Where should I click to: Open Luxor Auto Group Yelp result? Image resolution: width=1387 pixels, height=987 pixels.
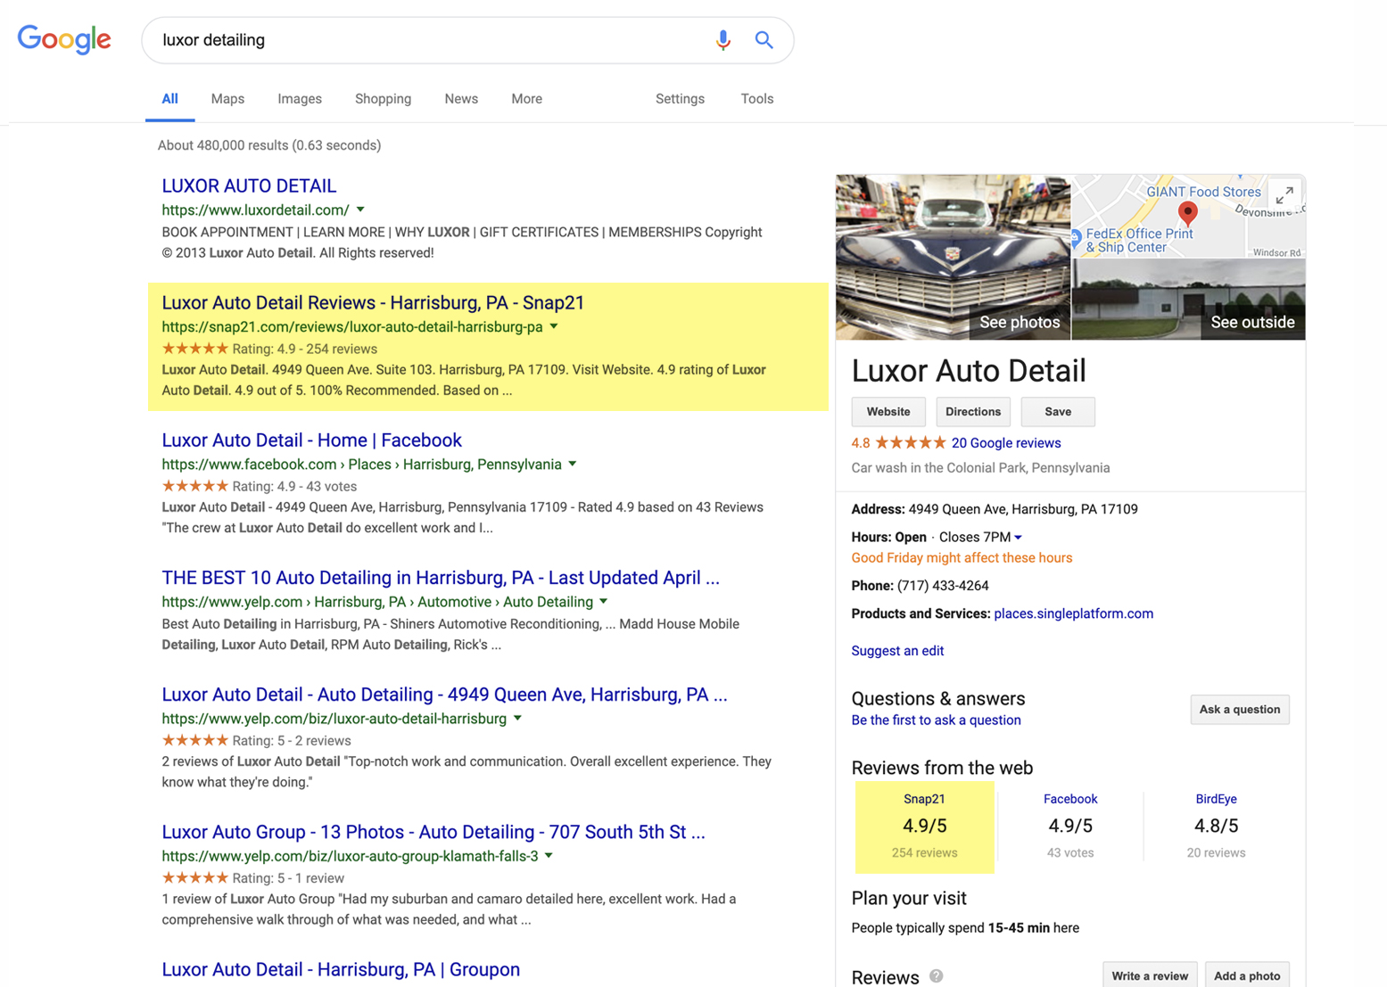coord(433,831)
